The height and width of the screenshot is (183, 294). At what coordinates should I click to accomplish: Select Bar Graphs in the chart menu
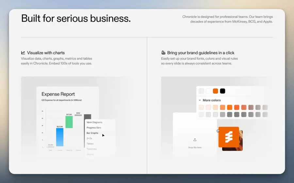click(92, 133)
